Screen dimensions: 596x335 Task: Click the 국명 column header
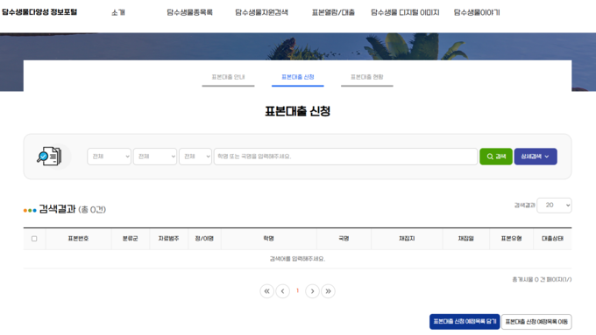click(x=344, y=239)
